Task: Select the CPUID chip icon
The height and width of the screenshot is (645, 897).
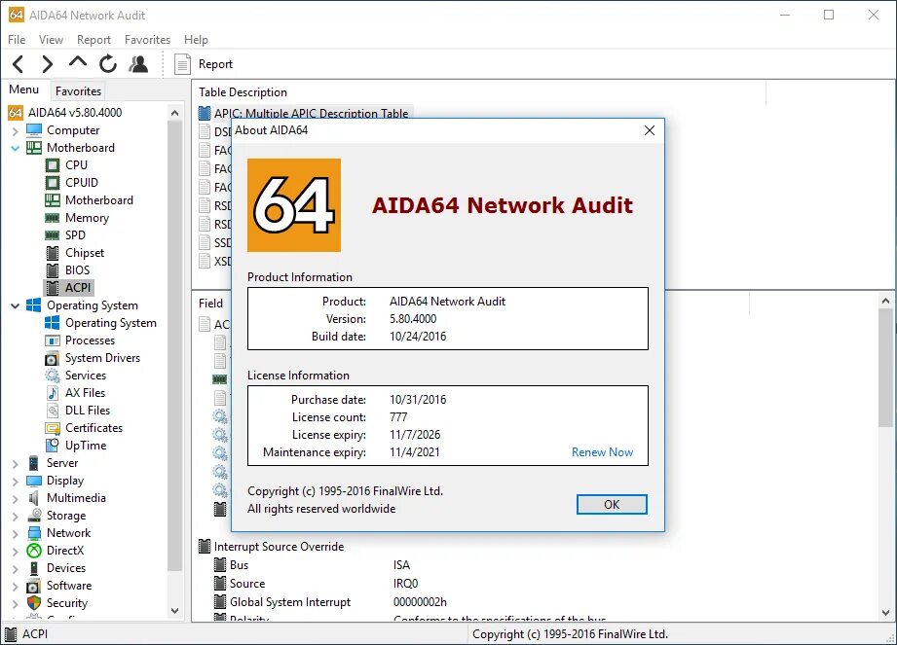Action: tap(52, 183)
